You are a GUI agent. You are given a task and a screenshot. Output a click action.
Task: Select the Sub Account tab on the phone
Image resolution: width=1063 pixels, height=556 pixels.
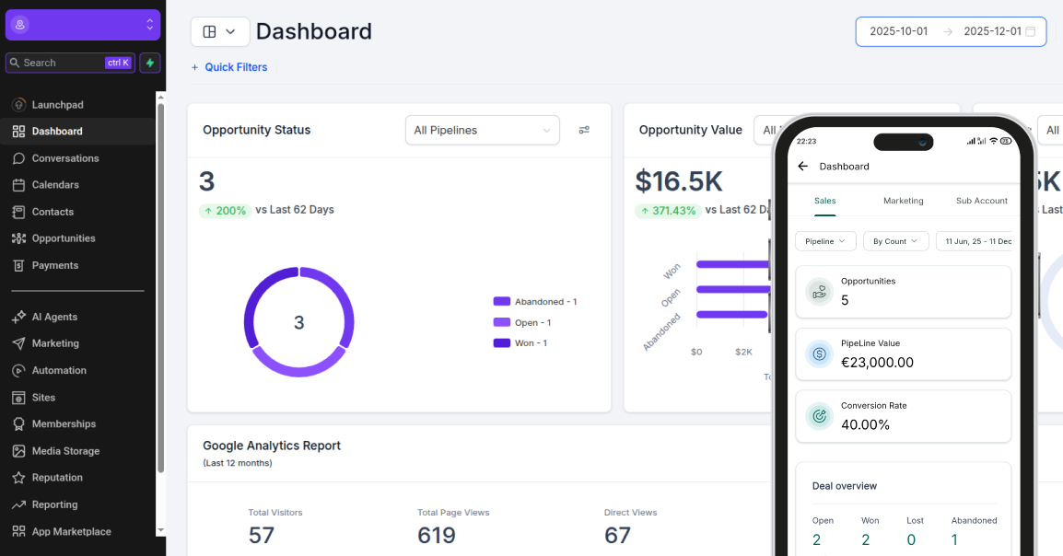981,201
